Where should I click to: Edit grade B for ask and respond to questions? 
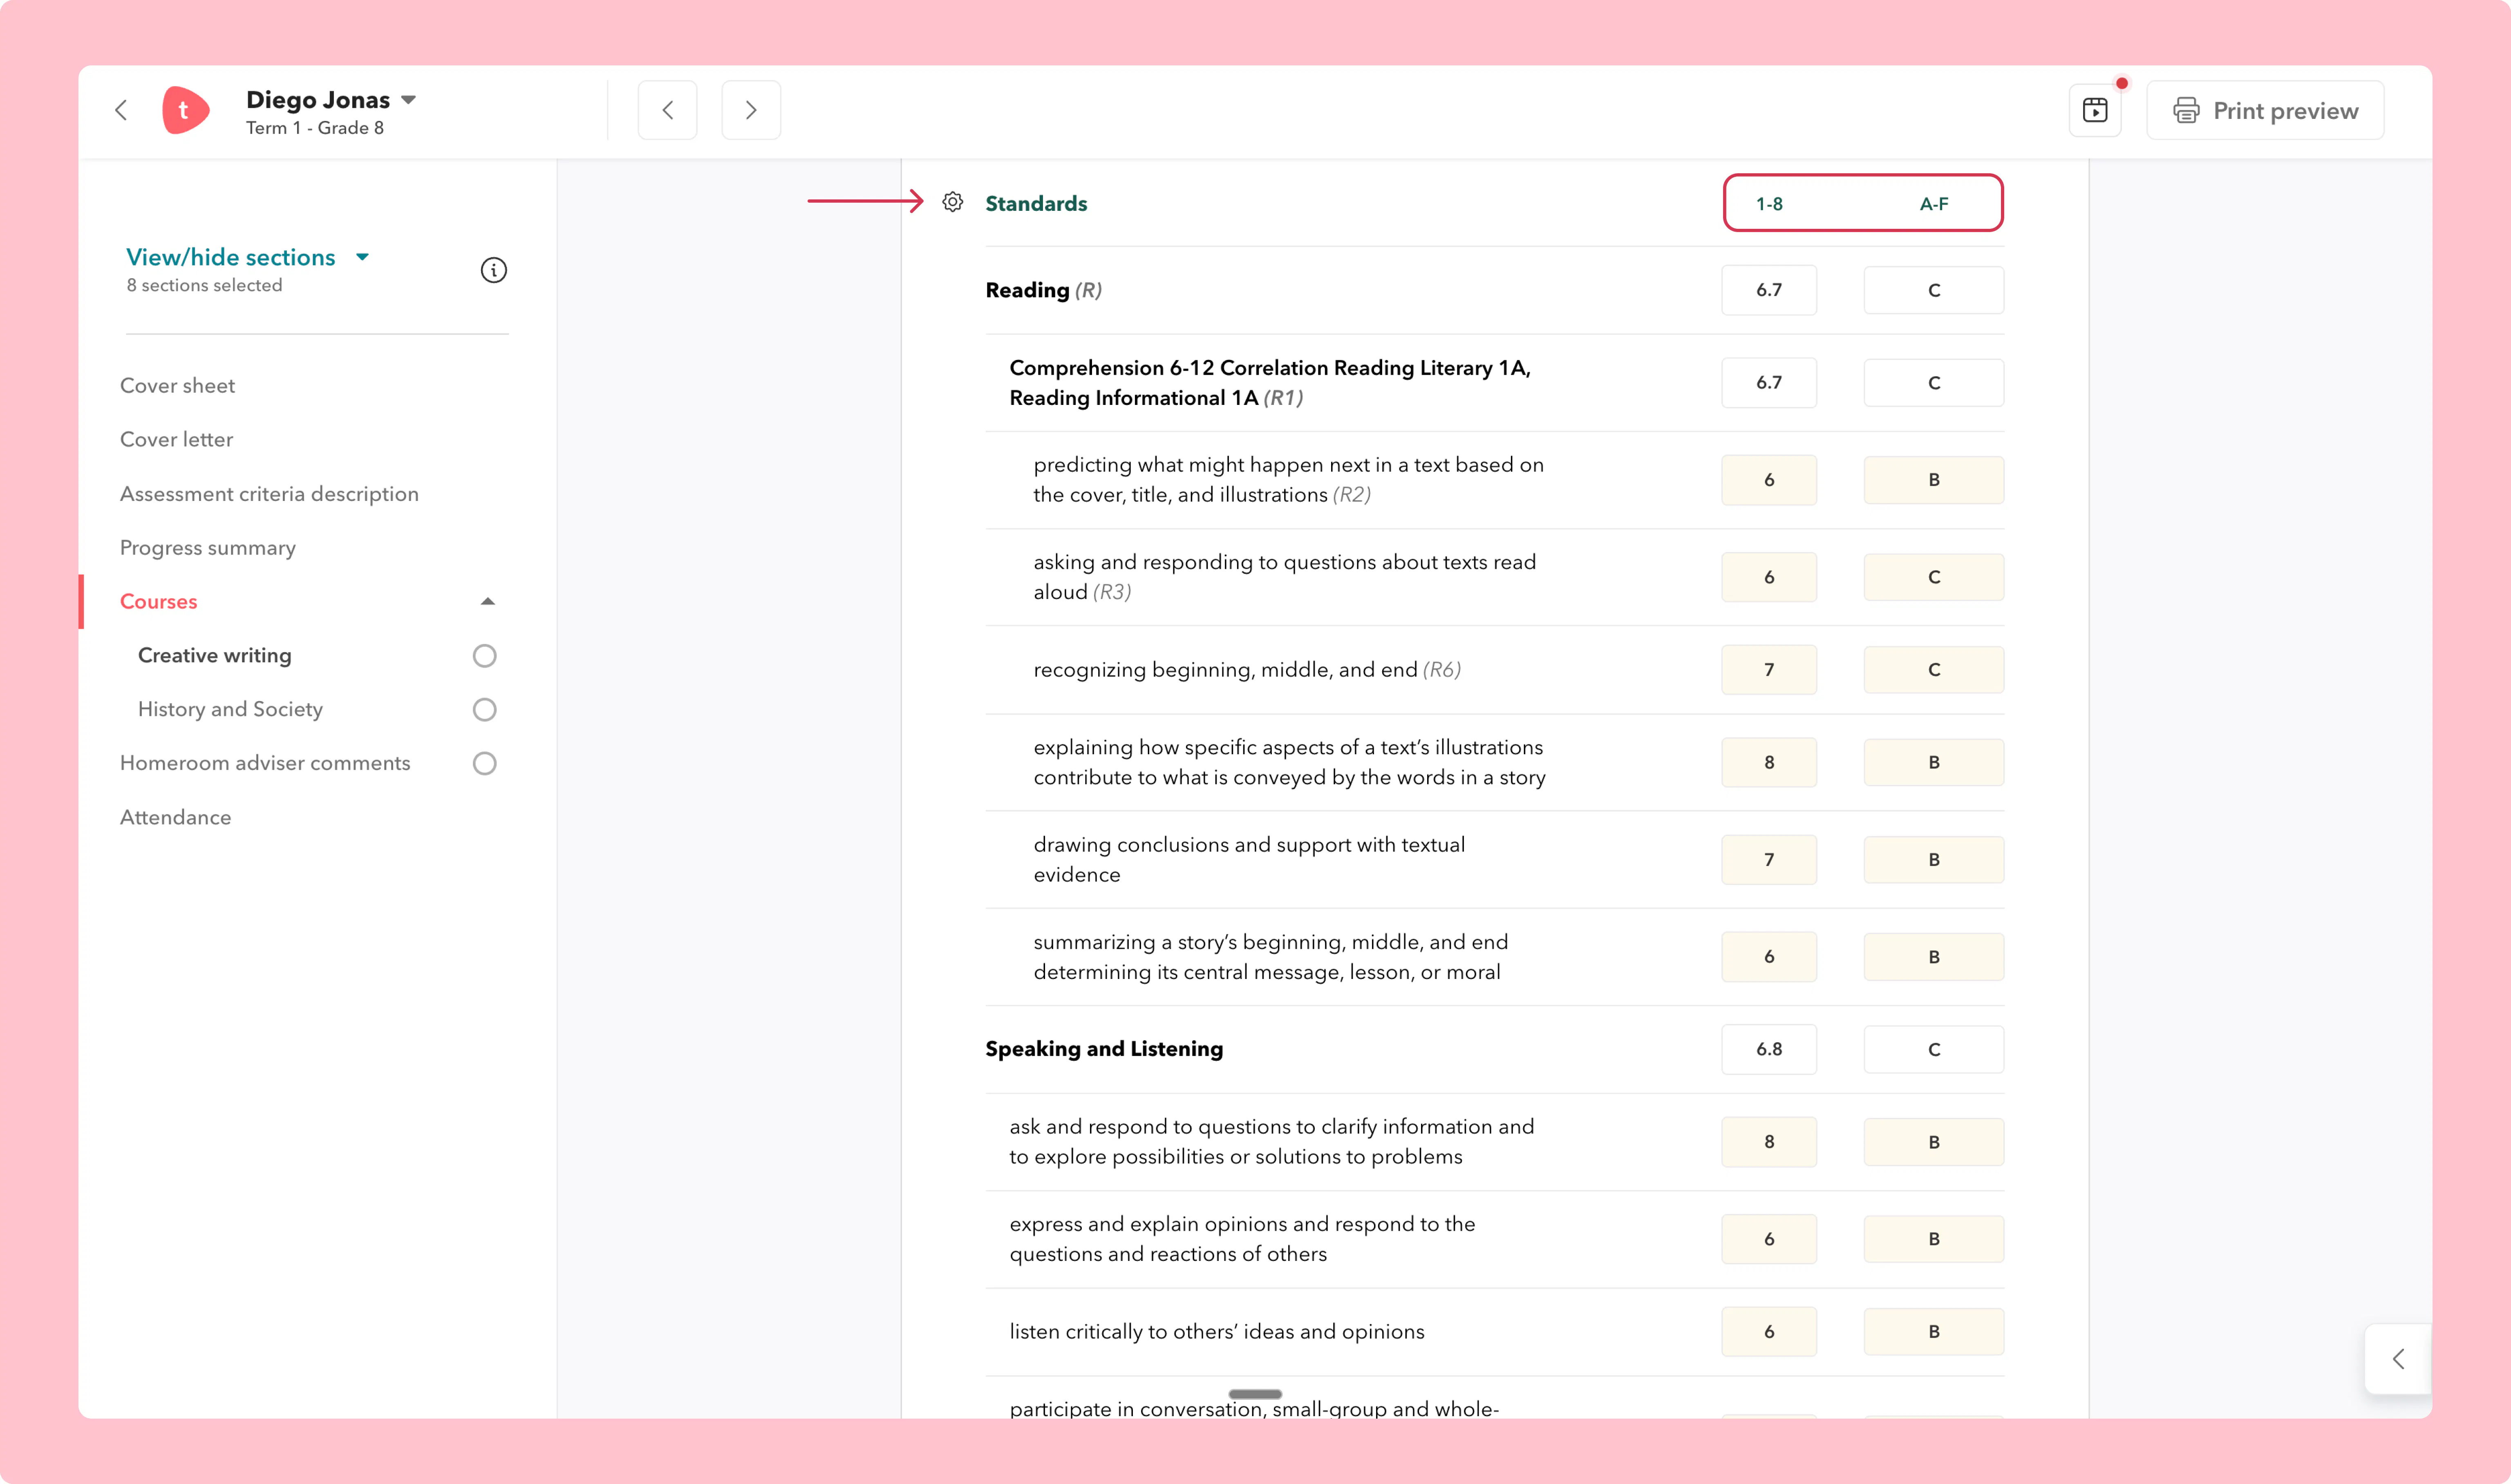pos(1933,1142)
